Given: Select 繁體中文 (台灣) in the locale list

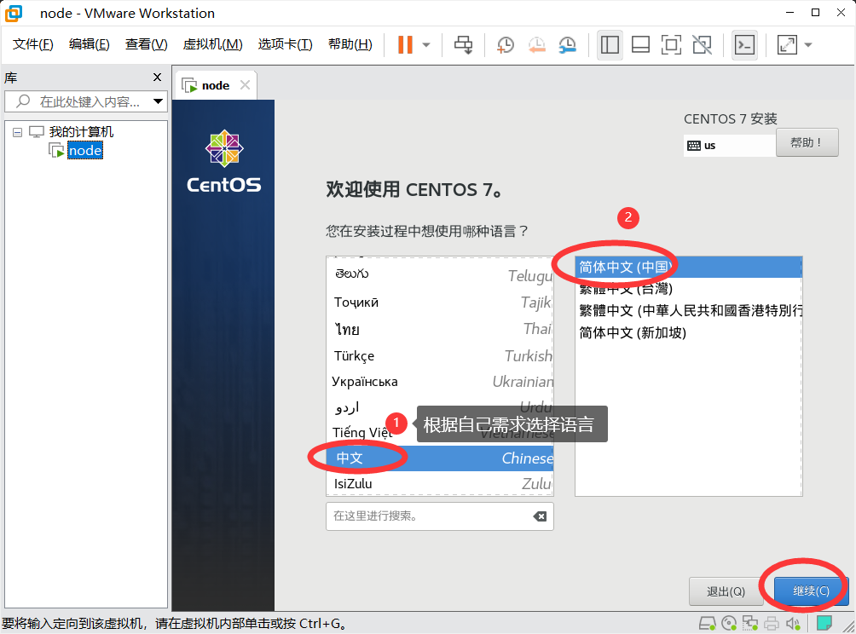Looking at the screenshot, I should click(626, 289).
